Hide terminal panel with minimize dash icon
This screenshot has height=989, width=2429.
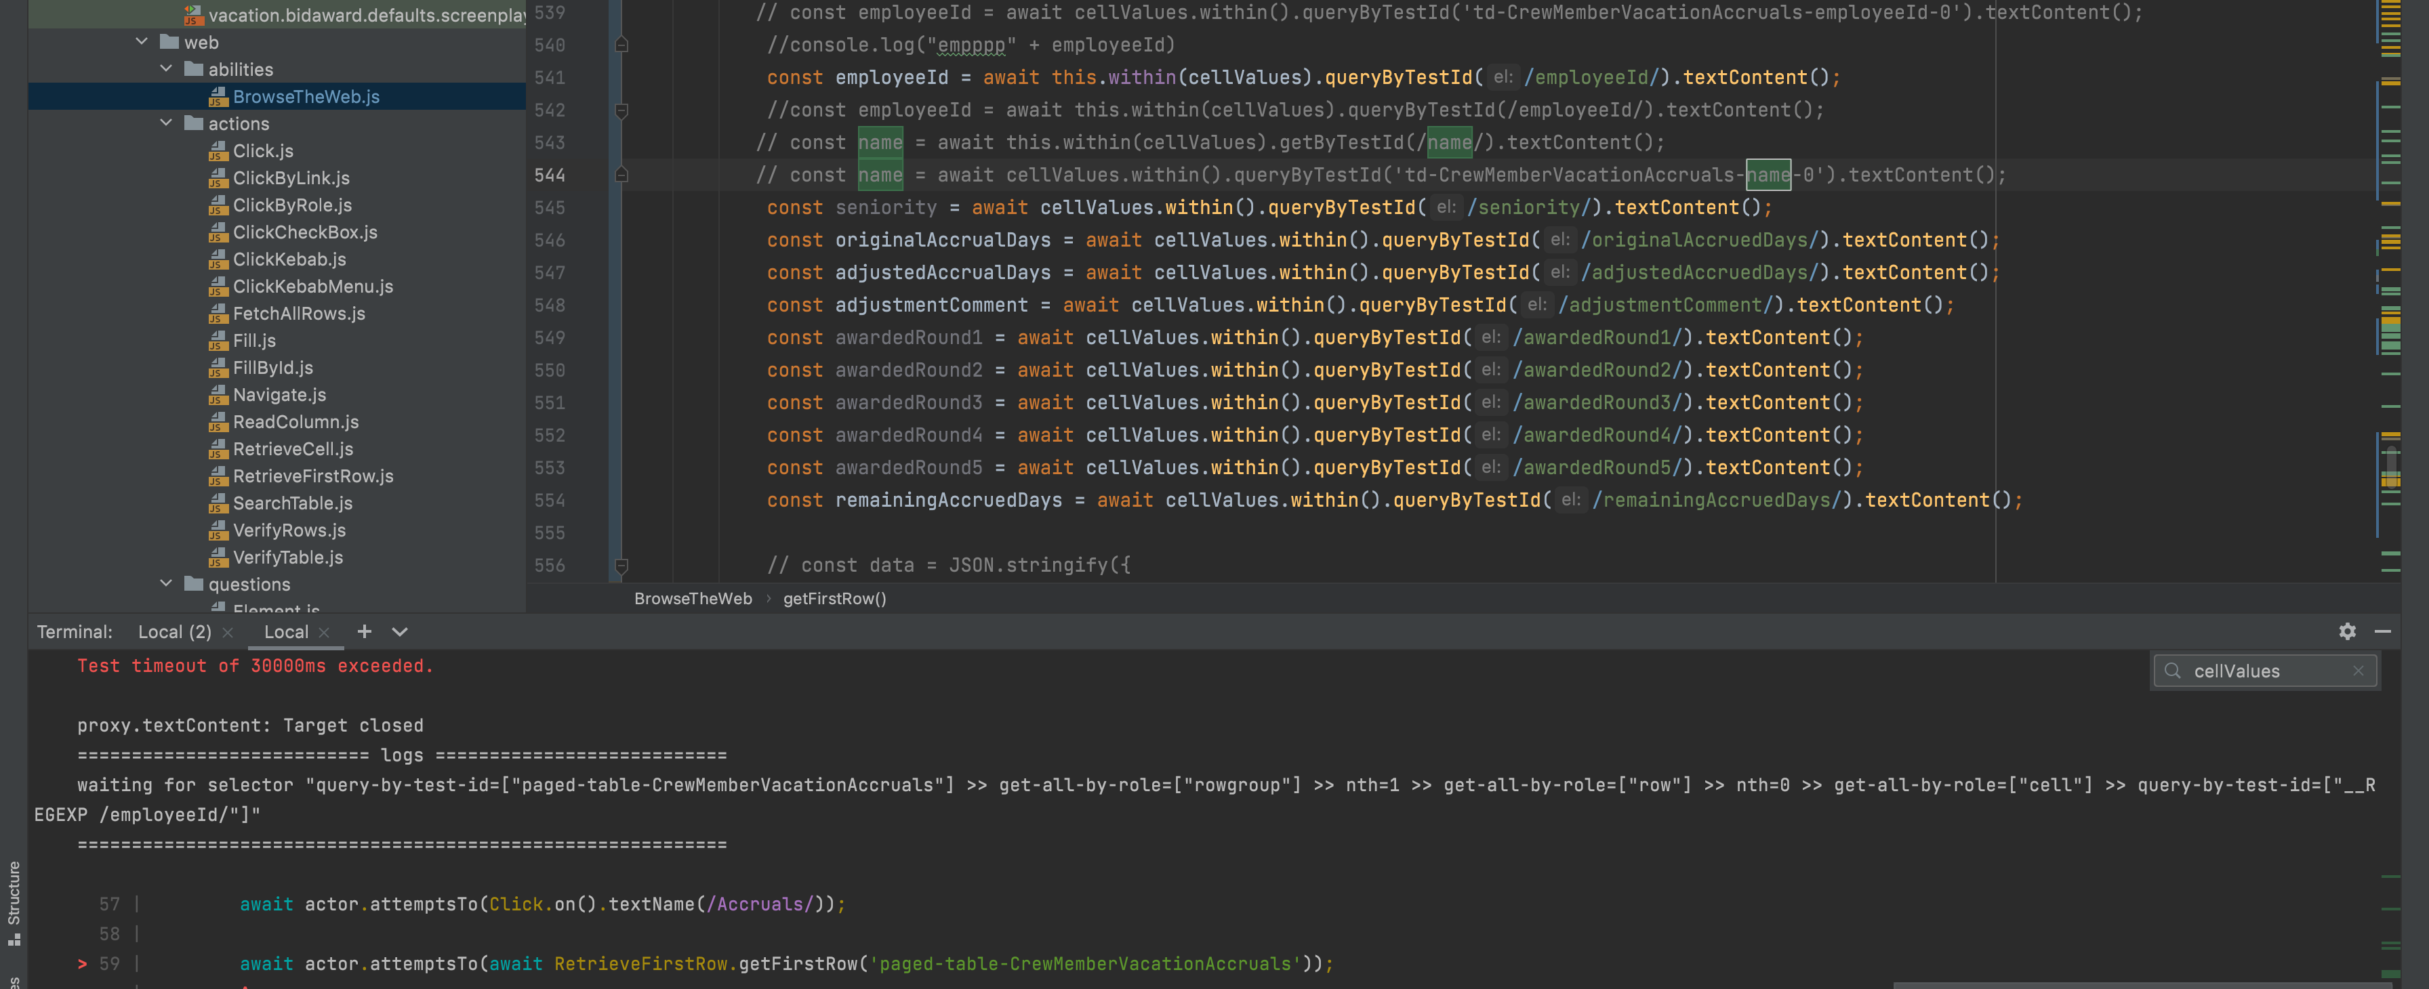point(2382,632)
